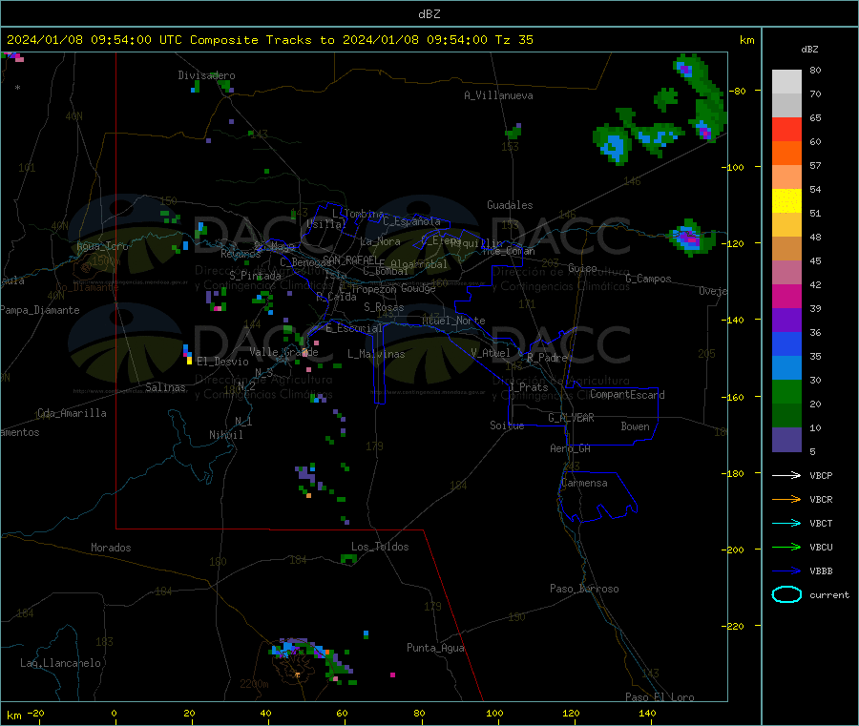
Task: Click the white VBCP arrow legend icon
Action: pos(786,475)
